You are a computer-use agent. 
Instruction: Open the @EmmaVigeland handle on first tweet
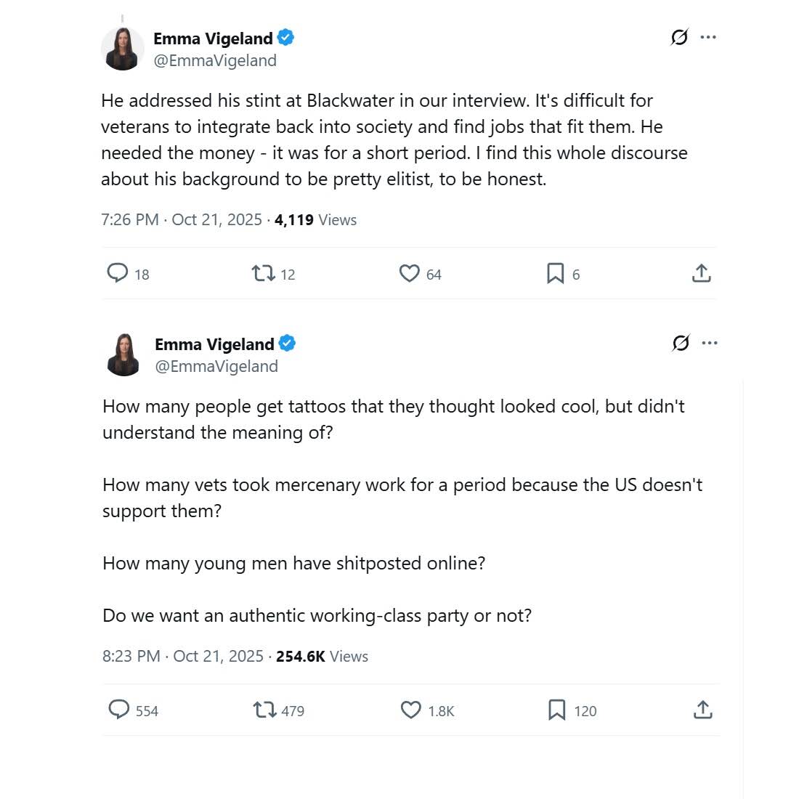click(x=215, y=61)
